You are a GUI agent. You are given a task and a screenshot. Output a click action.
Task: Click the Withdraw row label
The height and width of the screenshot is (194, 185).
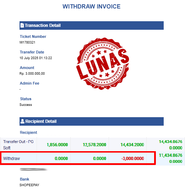pyautogui.click(x=11, y=159)
